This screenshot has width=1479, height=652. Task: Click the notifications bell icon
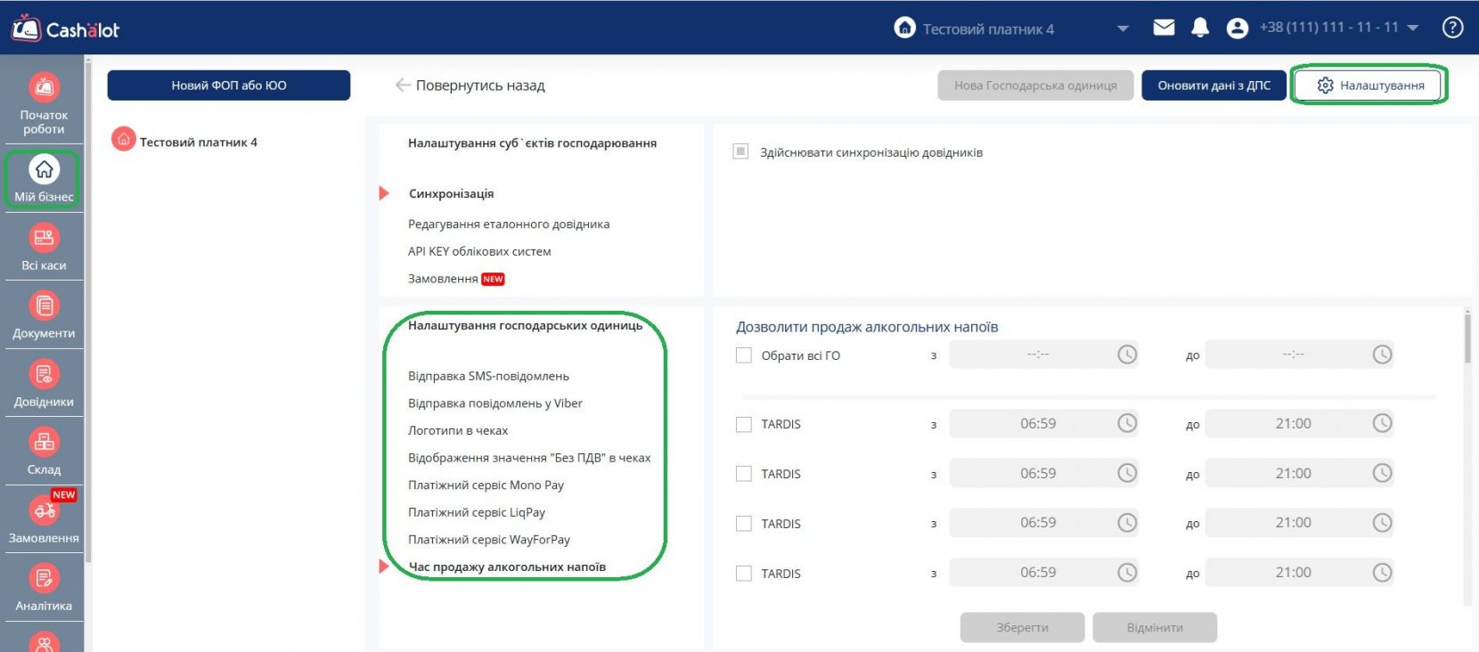point(1200,28)
